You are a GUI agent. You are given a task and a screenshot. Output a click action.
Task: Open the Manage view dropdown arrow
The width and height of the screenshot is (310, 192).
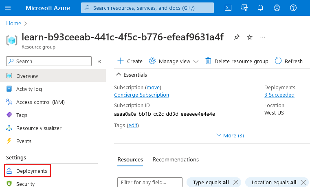tap(196, 62)
